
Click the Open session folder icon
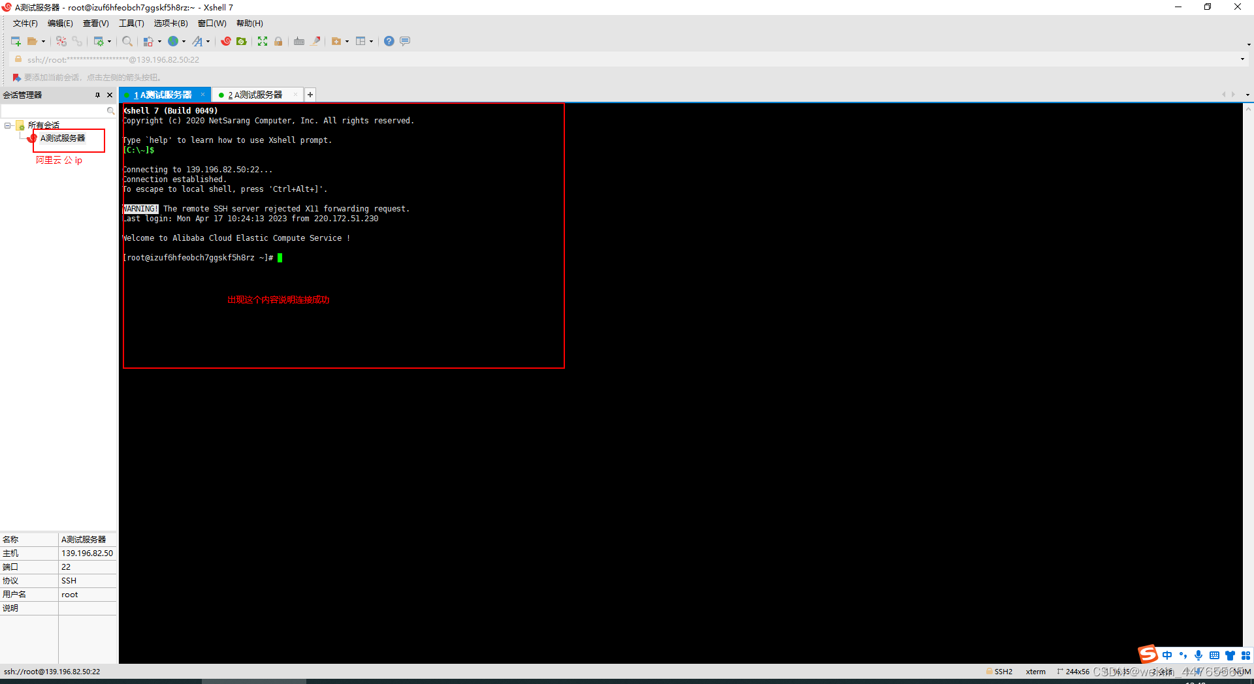(x=32, y=41)
